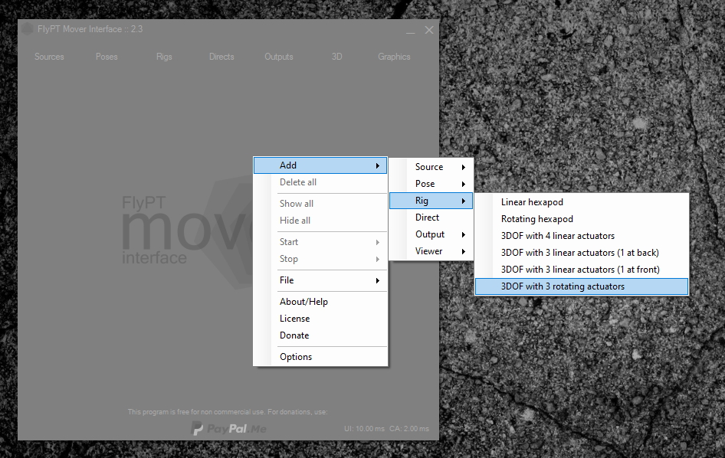Switch to the Directs tab
Screen dimensions: 725x458
[221, 57]
